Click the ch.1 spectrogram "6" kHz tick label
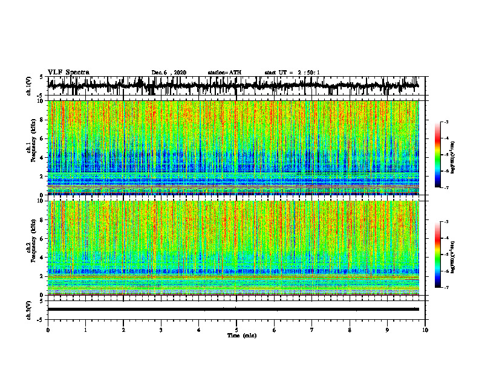 coord(42,138)
